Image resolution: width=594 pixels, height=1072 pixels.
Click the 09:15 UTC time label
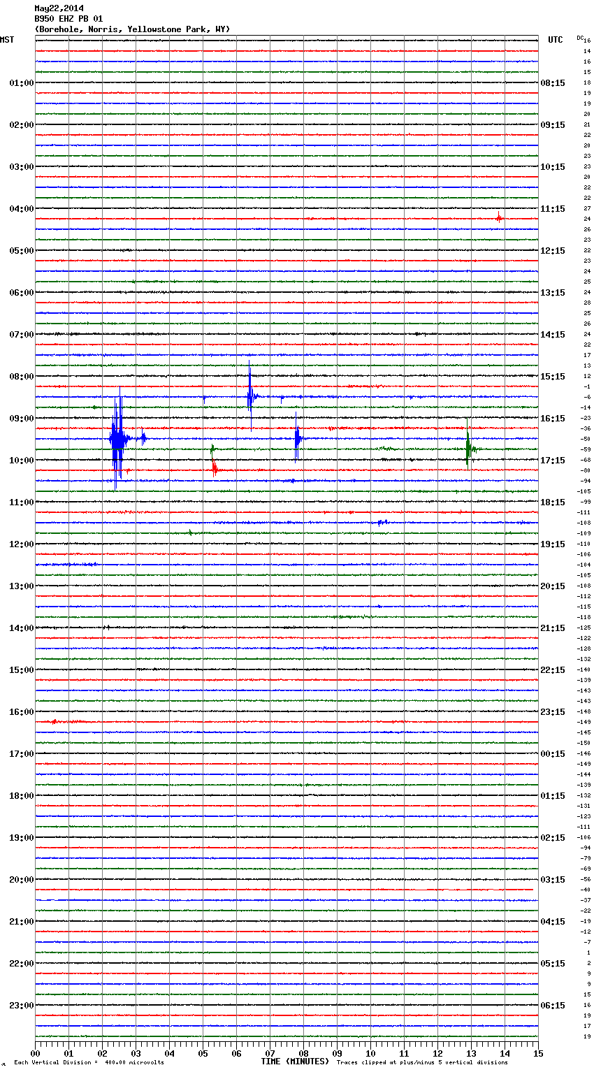553,124
